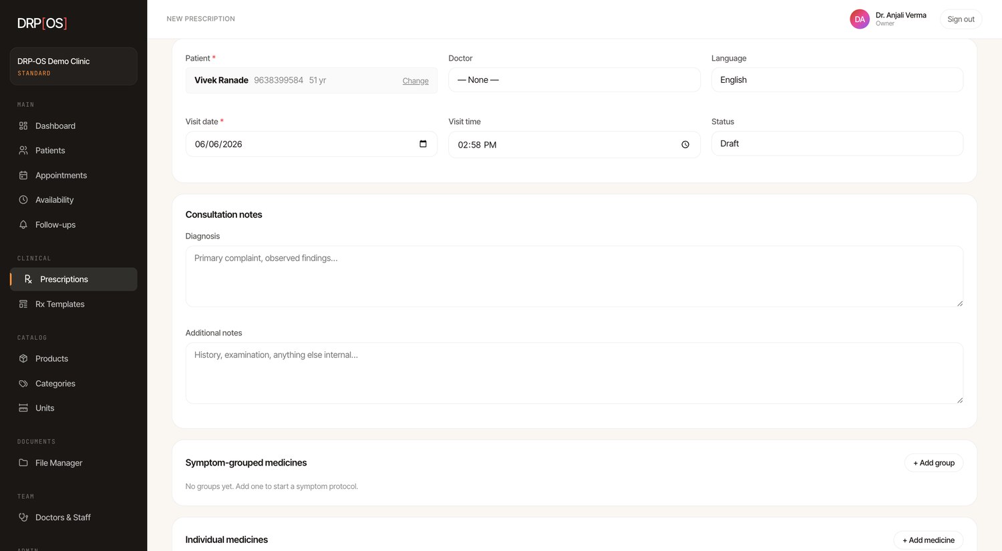Click the Availability clock icon
Screen dimensions: 1002x551
click(23, 200)
